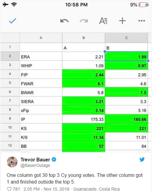
Task: Click the cell with value 175.33
Action: [x=83, y=119]
